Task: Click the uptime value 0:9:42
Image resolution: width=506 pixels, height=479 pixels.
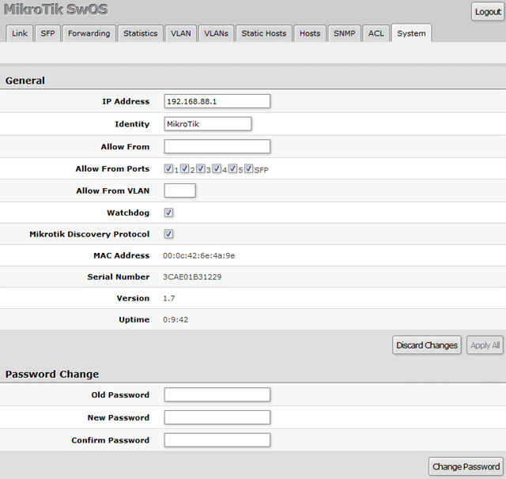Action: tap(176, 319)
